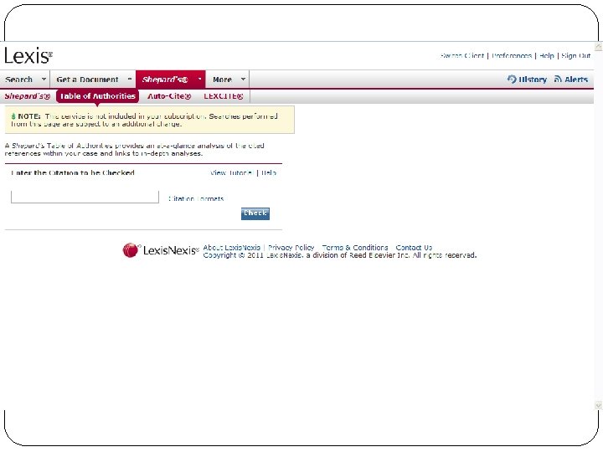603x452 pixels.
Task: Open the Preferences link
Action: (512, 56)
